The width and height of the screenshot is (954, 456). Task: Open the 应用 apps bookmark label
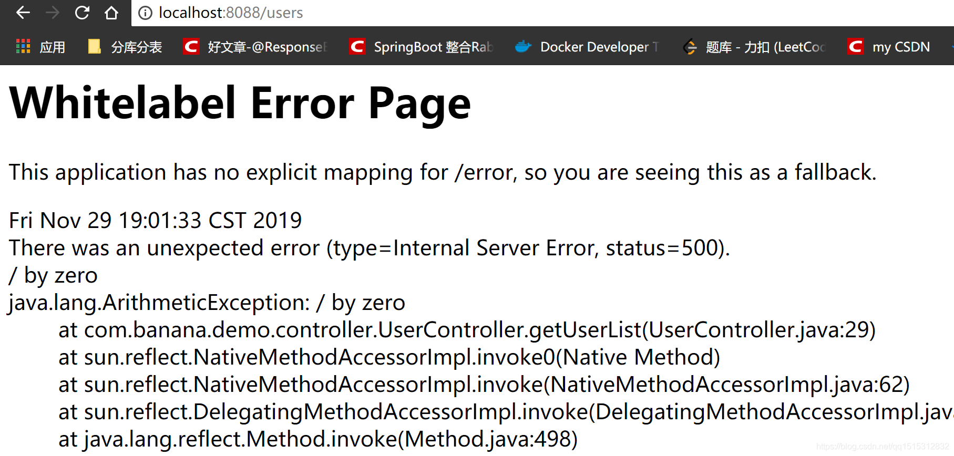[x=53, y=47]
